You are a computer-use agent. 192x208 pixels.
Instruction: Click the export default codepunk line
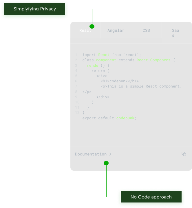coord(109,118)
